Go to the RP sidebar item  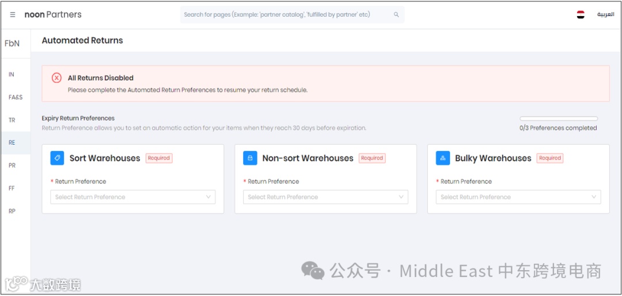pos(12,212)
